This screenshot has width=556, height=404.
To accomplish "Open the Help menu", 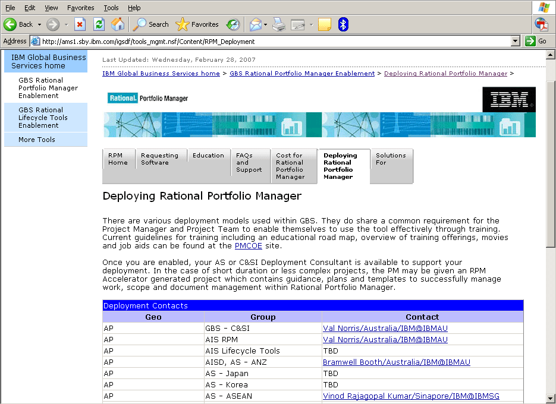I will (134, 8).
